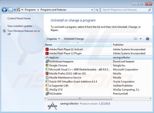
Task: Click horizontal scrollbar right arrow
Action: point(151,98)
